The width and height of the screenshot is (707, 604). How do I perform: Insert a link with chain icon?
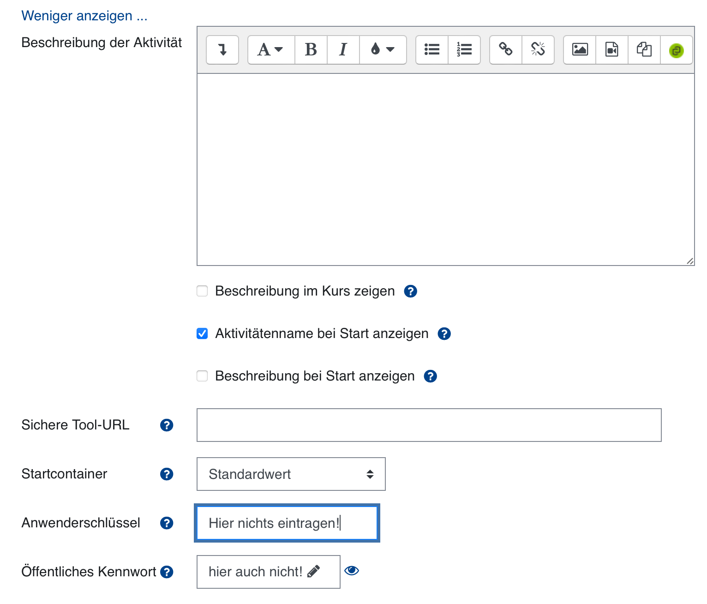506,49
